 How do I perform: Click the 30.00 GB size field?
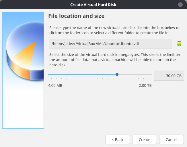(x=169, y=76)
